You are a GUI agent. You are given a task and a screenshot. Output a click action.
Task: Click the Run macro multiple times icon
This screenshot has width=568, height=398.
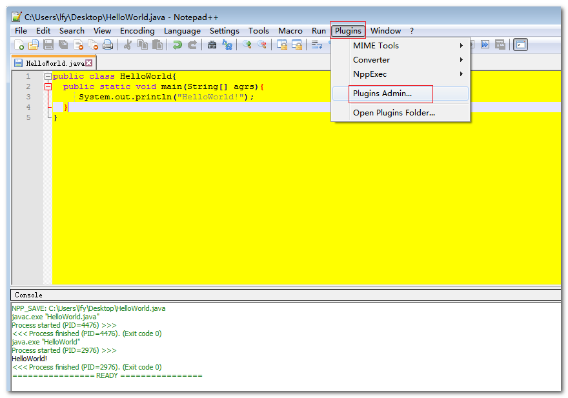pyautogui.click(x=485, y=45)
